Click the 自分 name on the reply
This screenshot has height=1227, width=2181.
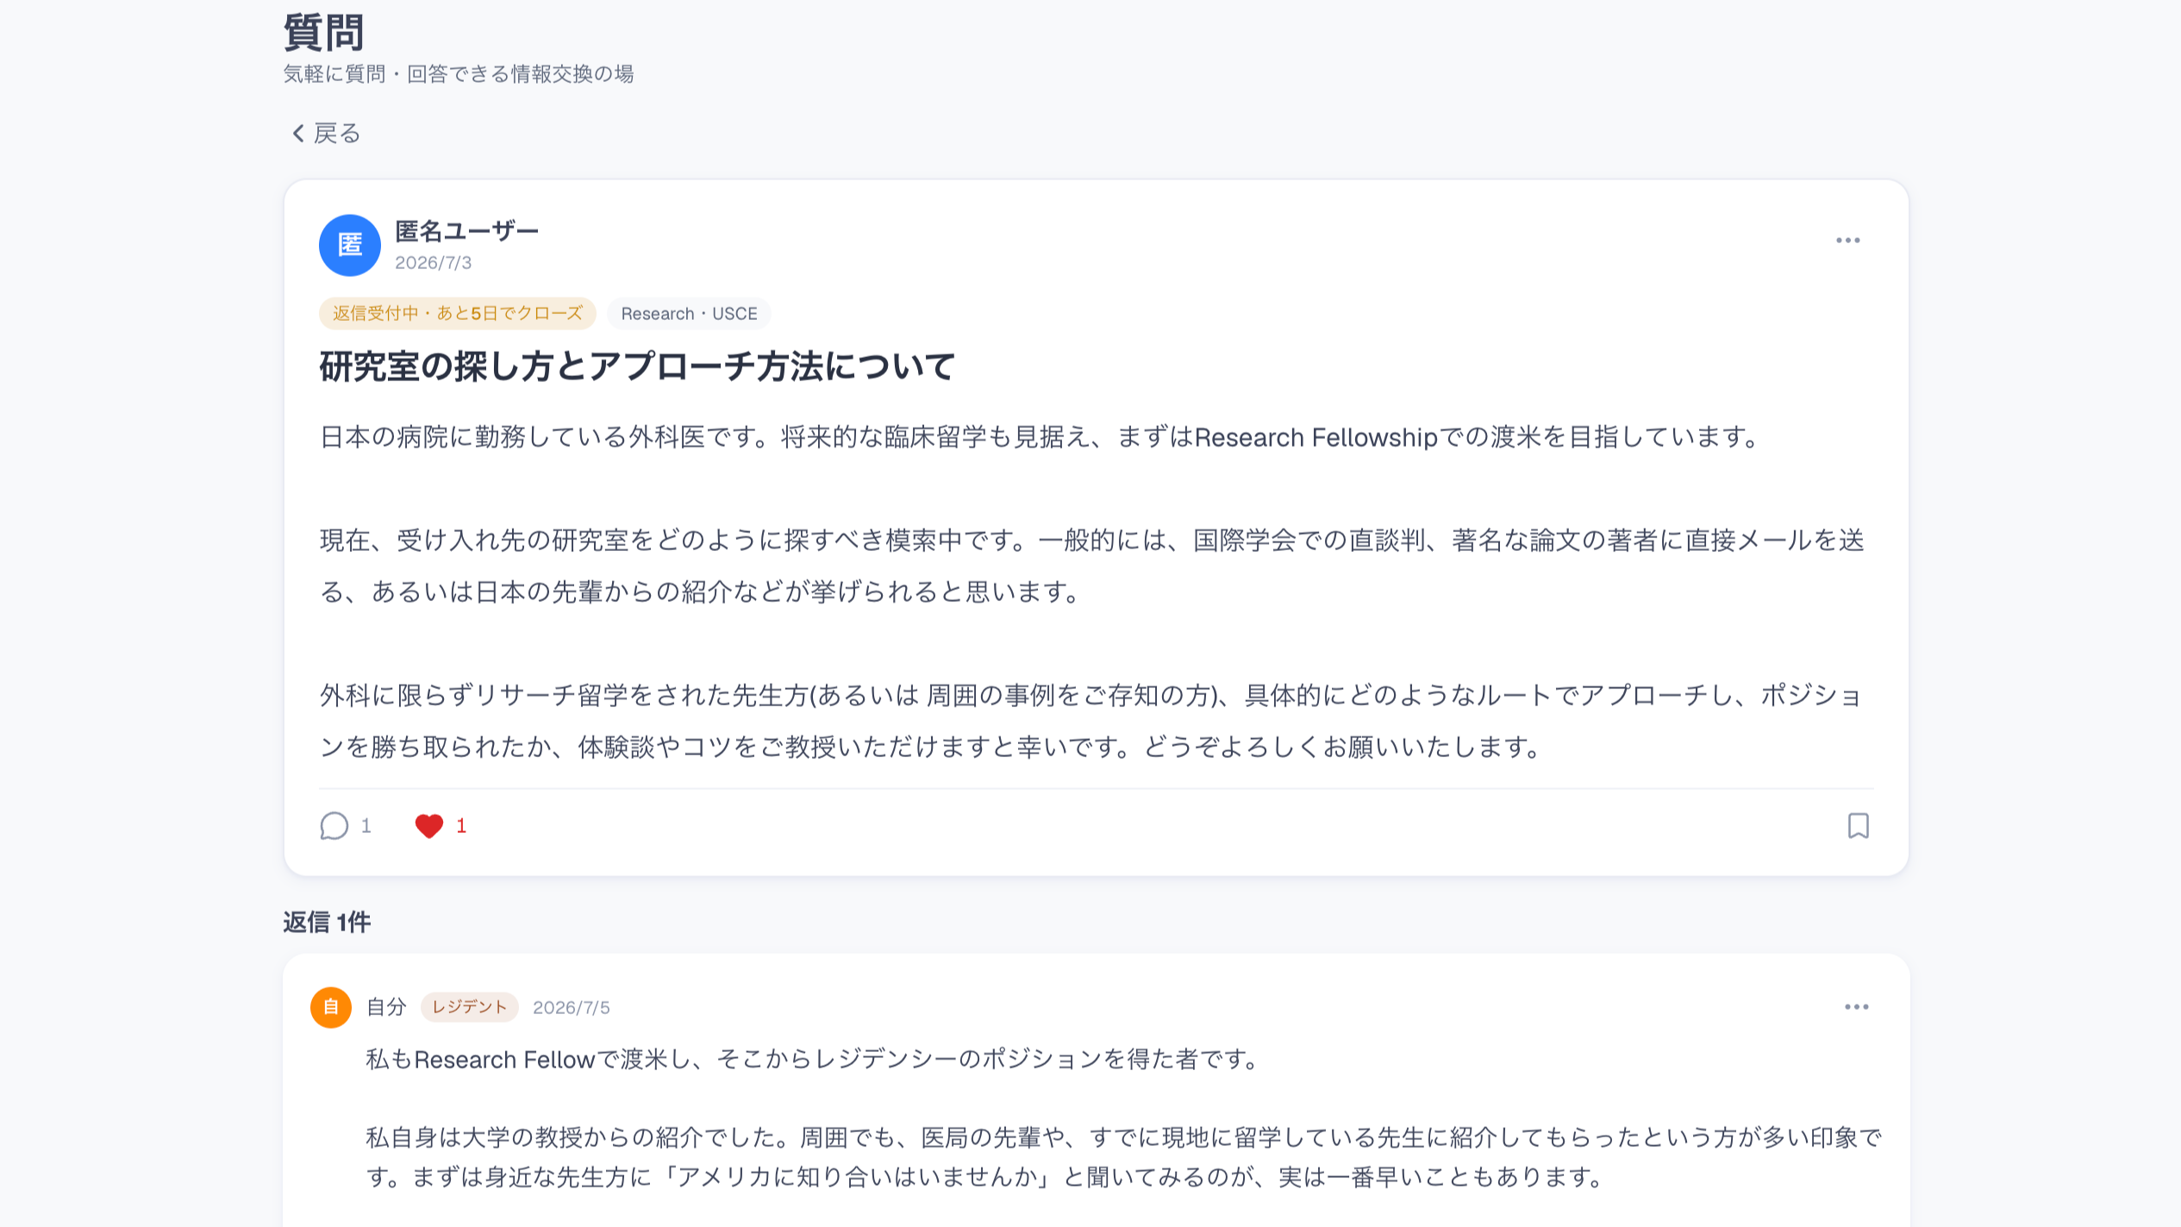tap(386, 1007)
